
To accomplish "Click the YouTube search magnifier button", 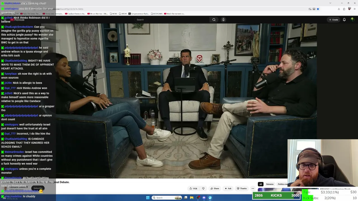I will tap(214, 20).
